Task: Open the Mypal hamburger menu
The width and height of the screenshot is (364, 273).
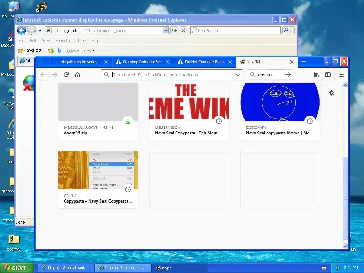Action: [x=342, y=75]
